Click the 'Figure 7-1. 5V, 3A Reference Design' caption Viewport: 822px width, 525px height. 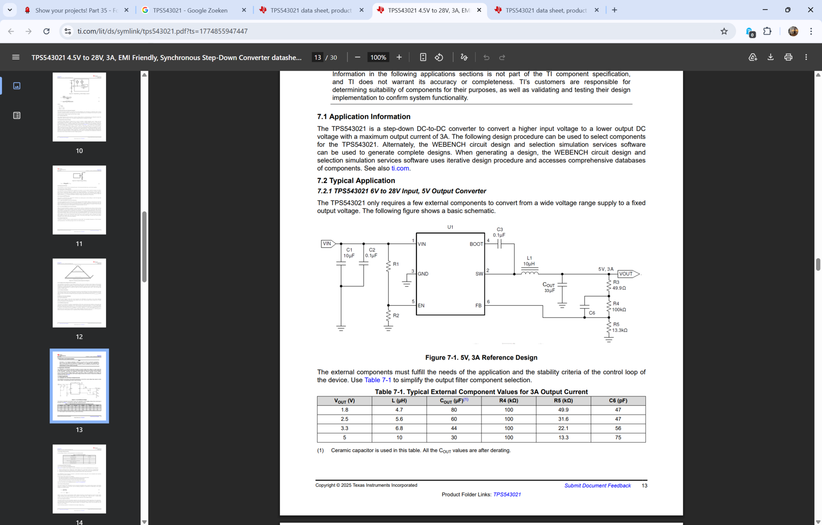tap(481, 358)
